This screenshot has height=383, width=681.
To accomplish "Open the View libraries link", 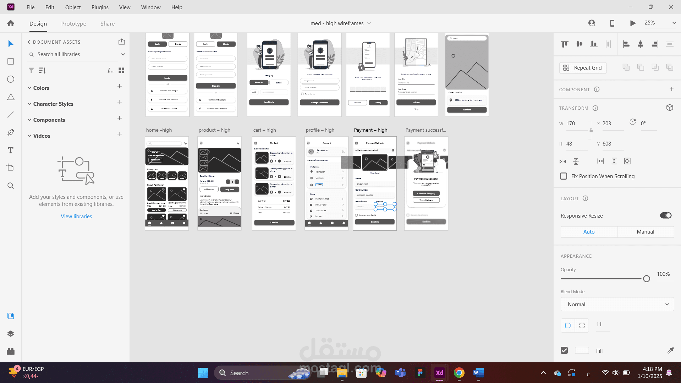I will [x=76, y=216].
